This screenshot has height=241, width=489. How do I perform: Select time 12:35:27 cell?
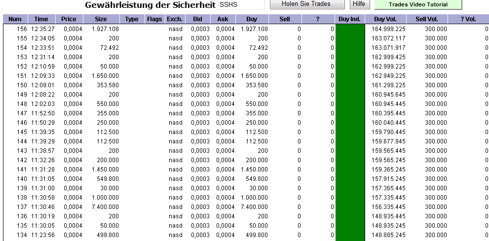43,29
